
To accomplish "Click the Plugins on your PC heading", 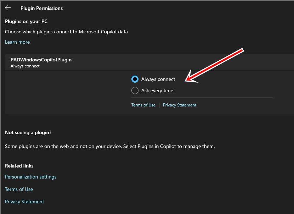I will point(26,21).
